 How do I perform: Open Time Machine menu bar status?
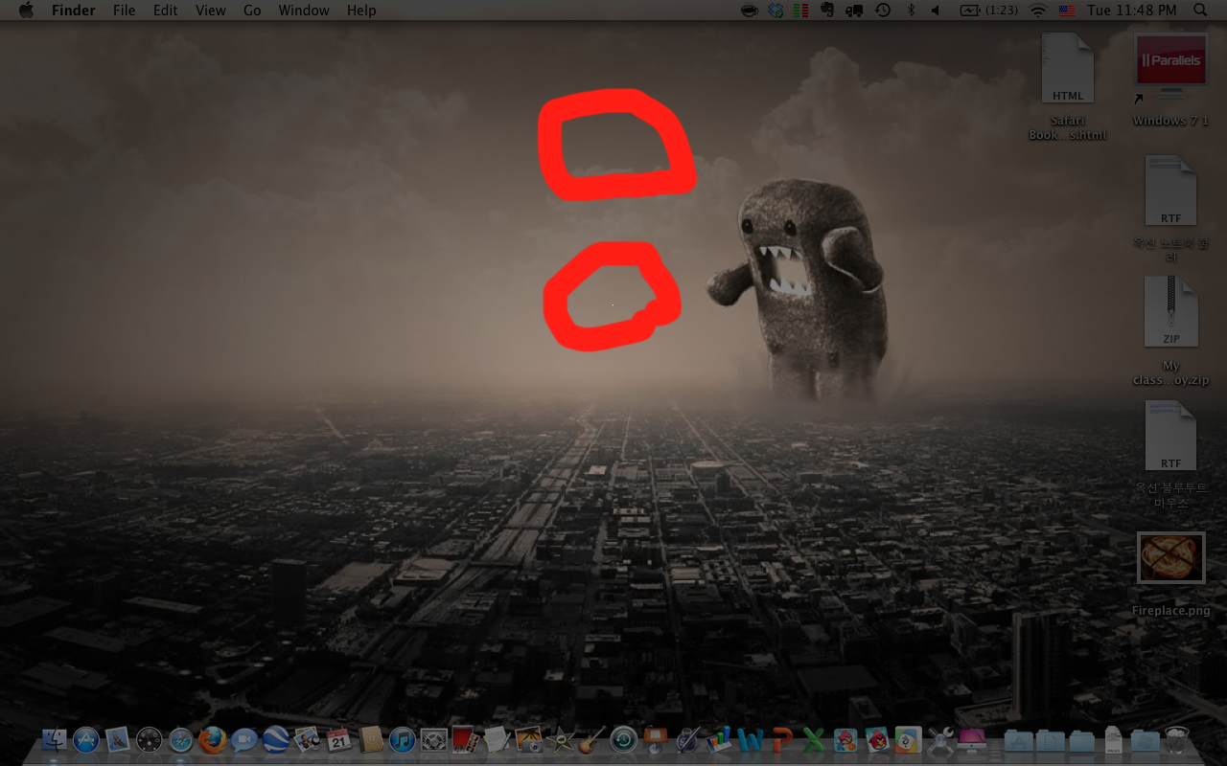[883, 10]
